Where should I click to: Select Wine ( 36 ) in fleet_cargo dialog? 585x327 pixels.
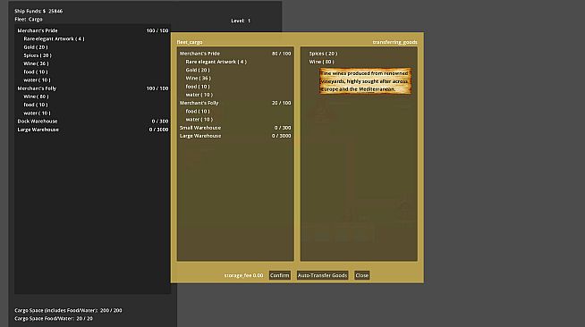198,79
